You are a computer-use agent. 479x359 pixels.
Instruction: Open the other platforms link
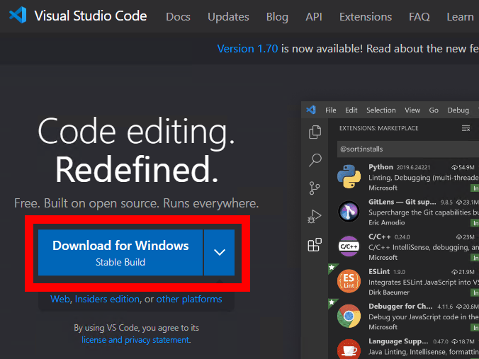pos(189,299)
